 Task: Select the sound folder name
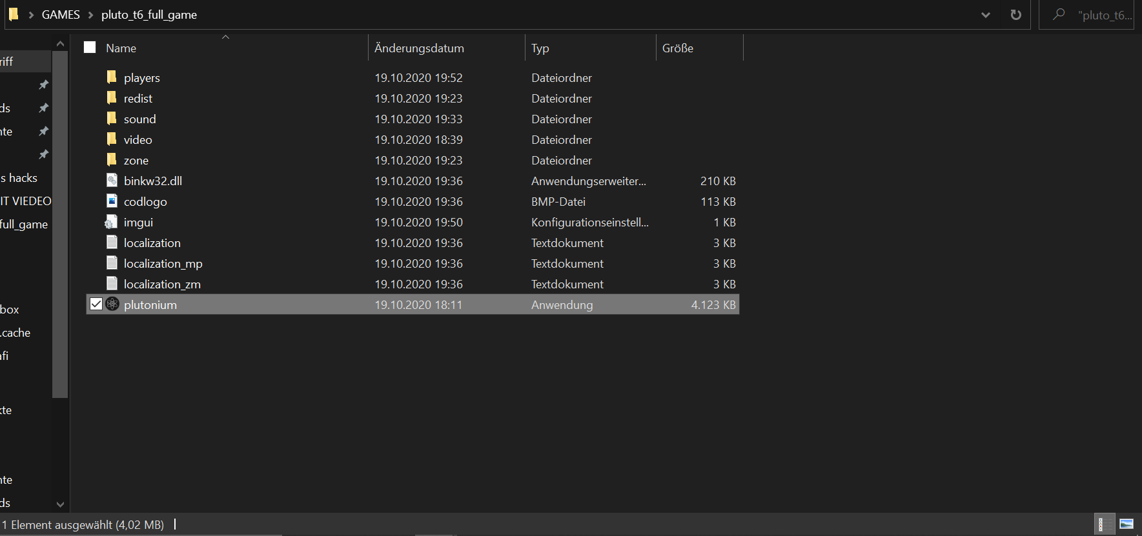(140, 119)
